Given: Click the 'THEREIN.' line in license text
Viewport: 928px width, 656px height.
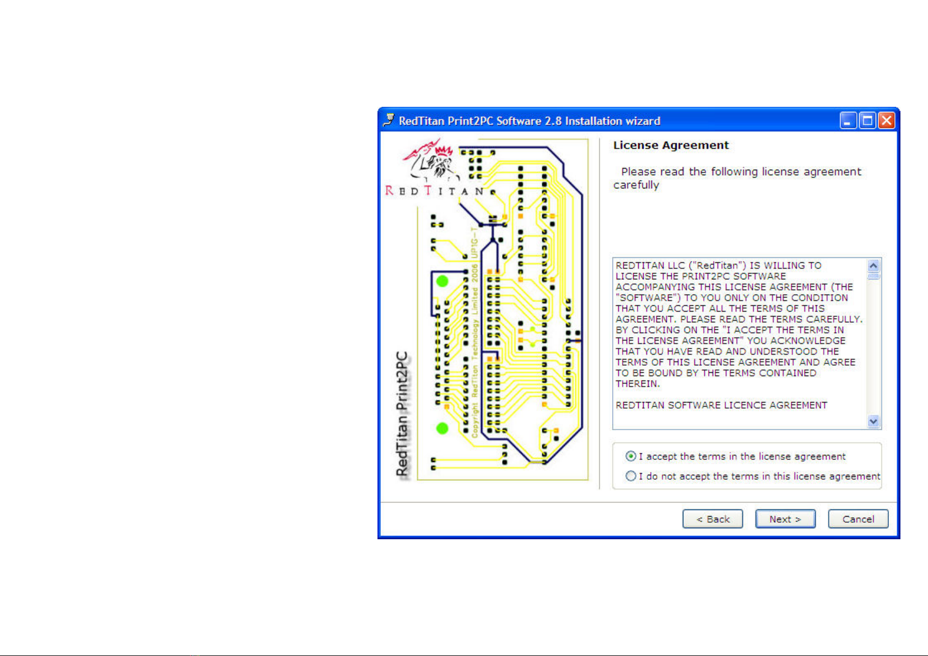Looking at the screenshot, I should (638, 384).
